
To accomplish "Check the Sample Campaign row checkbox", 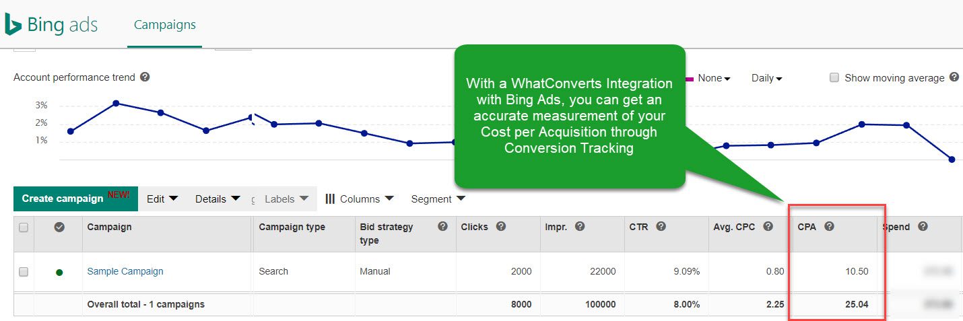I will pos(24,272).
